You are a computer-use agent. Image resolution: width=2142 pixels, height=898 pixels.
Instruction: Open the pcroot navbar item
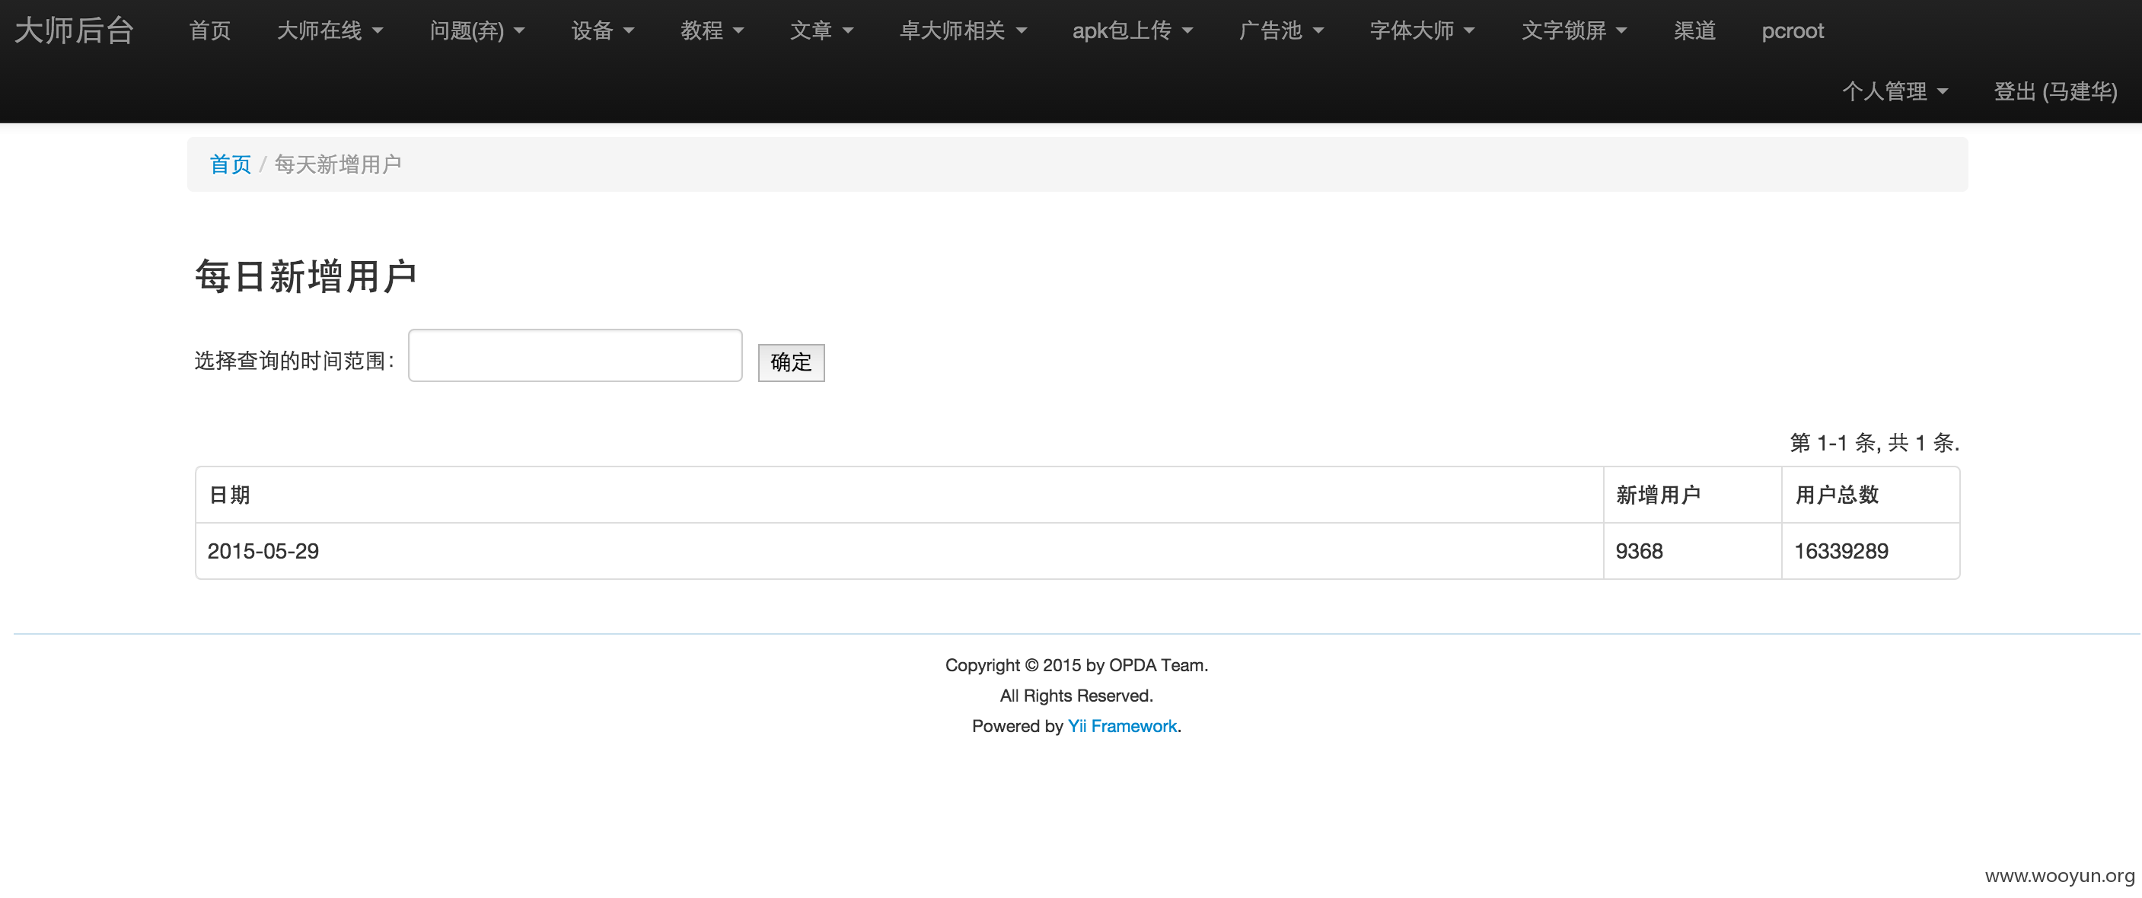tap(1792, 30)
